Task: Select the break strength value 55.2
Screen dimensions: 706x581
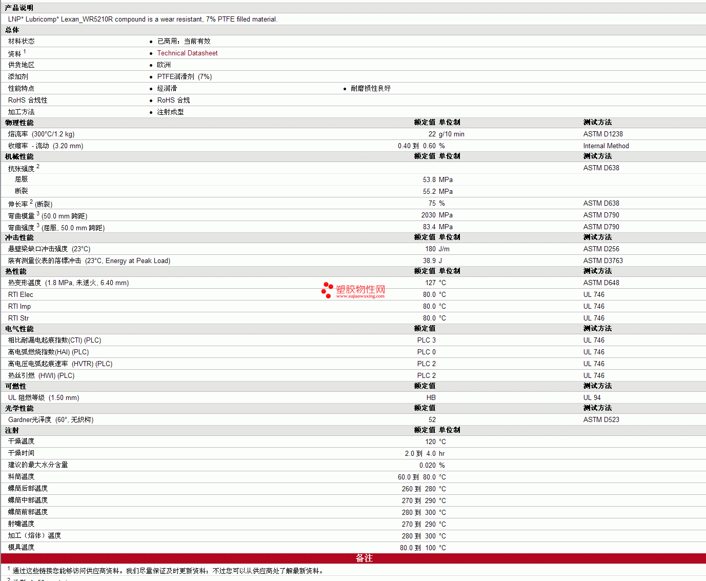Action: pyautogui.click(x=430, y=191)
